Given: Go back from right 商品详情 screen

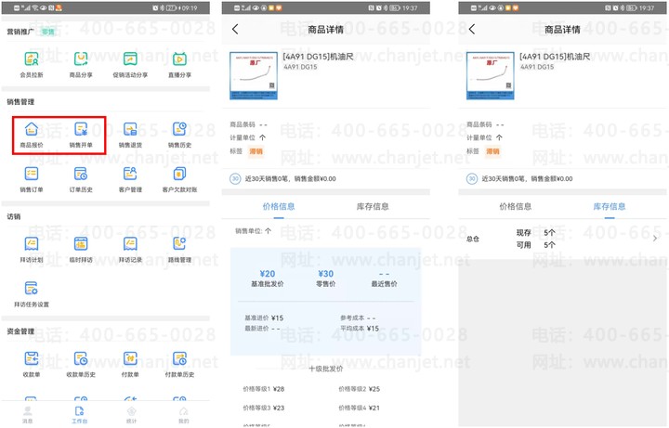Looking at the screenshot, I should 472,29.
